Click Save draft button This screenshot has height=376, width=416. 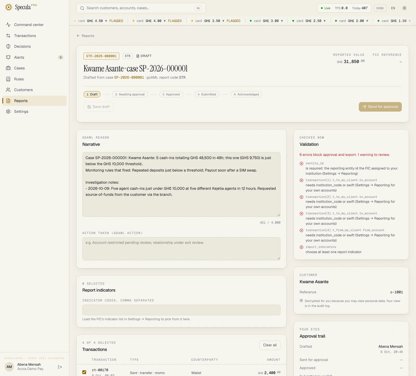coord(99,107)
